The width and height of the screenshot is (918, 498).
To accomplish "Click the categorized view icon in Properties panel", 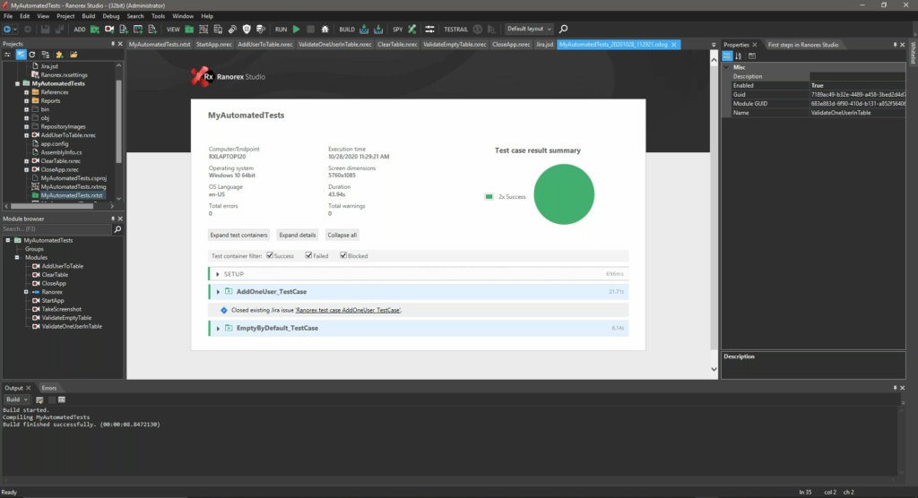I will point(727,56).
